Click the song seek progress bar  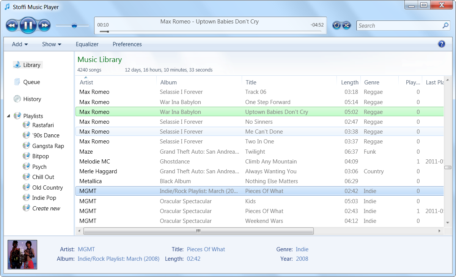point(210,31)
